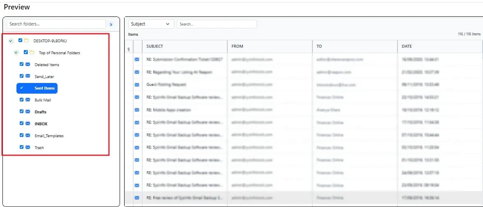Click the 116 / 116 items counter

click(x=469, y=34)
